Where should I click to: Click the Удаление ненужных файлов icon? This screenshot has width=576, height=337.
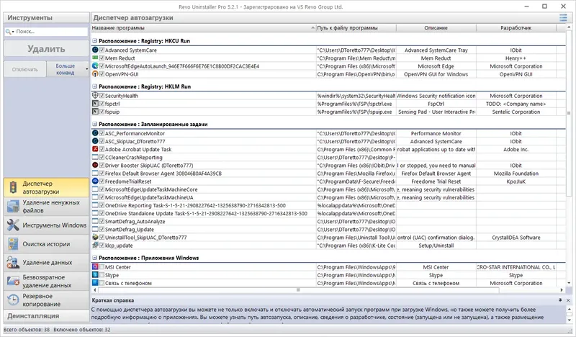coord(13,206)
